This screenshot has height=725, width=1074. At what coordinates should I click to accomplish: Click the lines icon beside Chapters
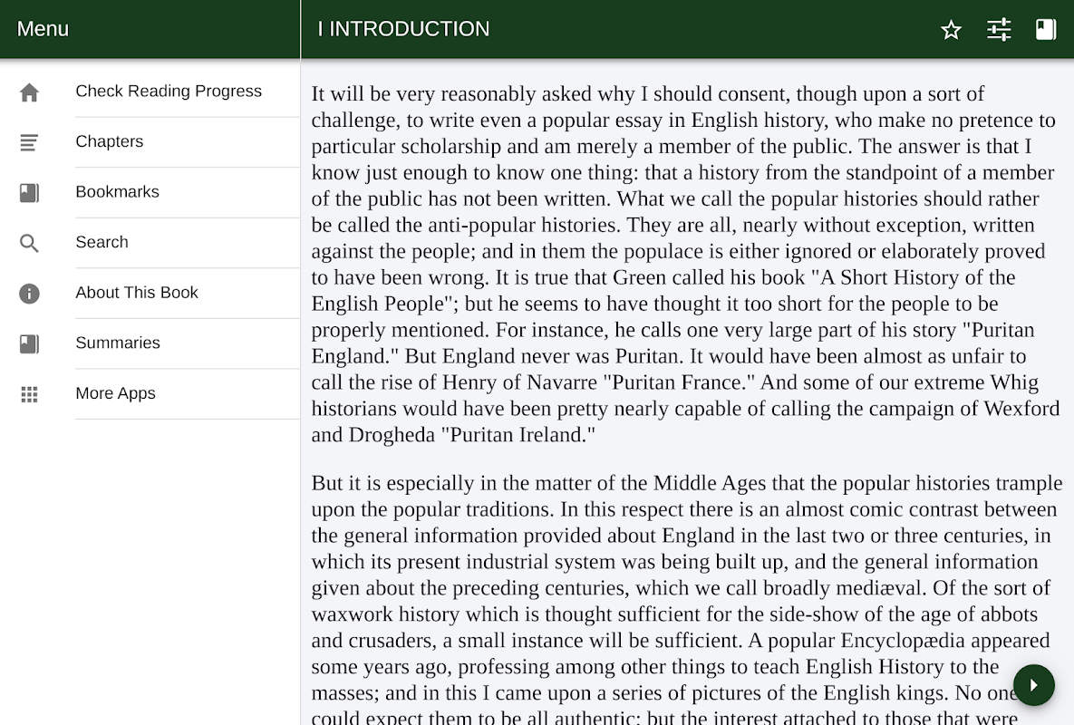(x=29, y=142)
